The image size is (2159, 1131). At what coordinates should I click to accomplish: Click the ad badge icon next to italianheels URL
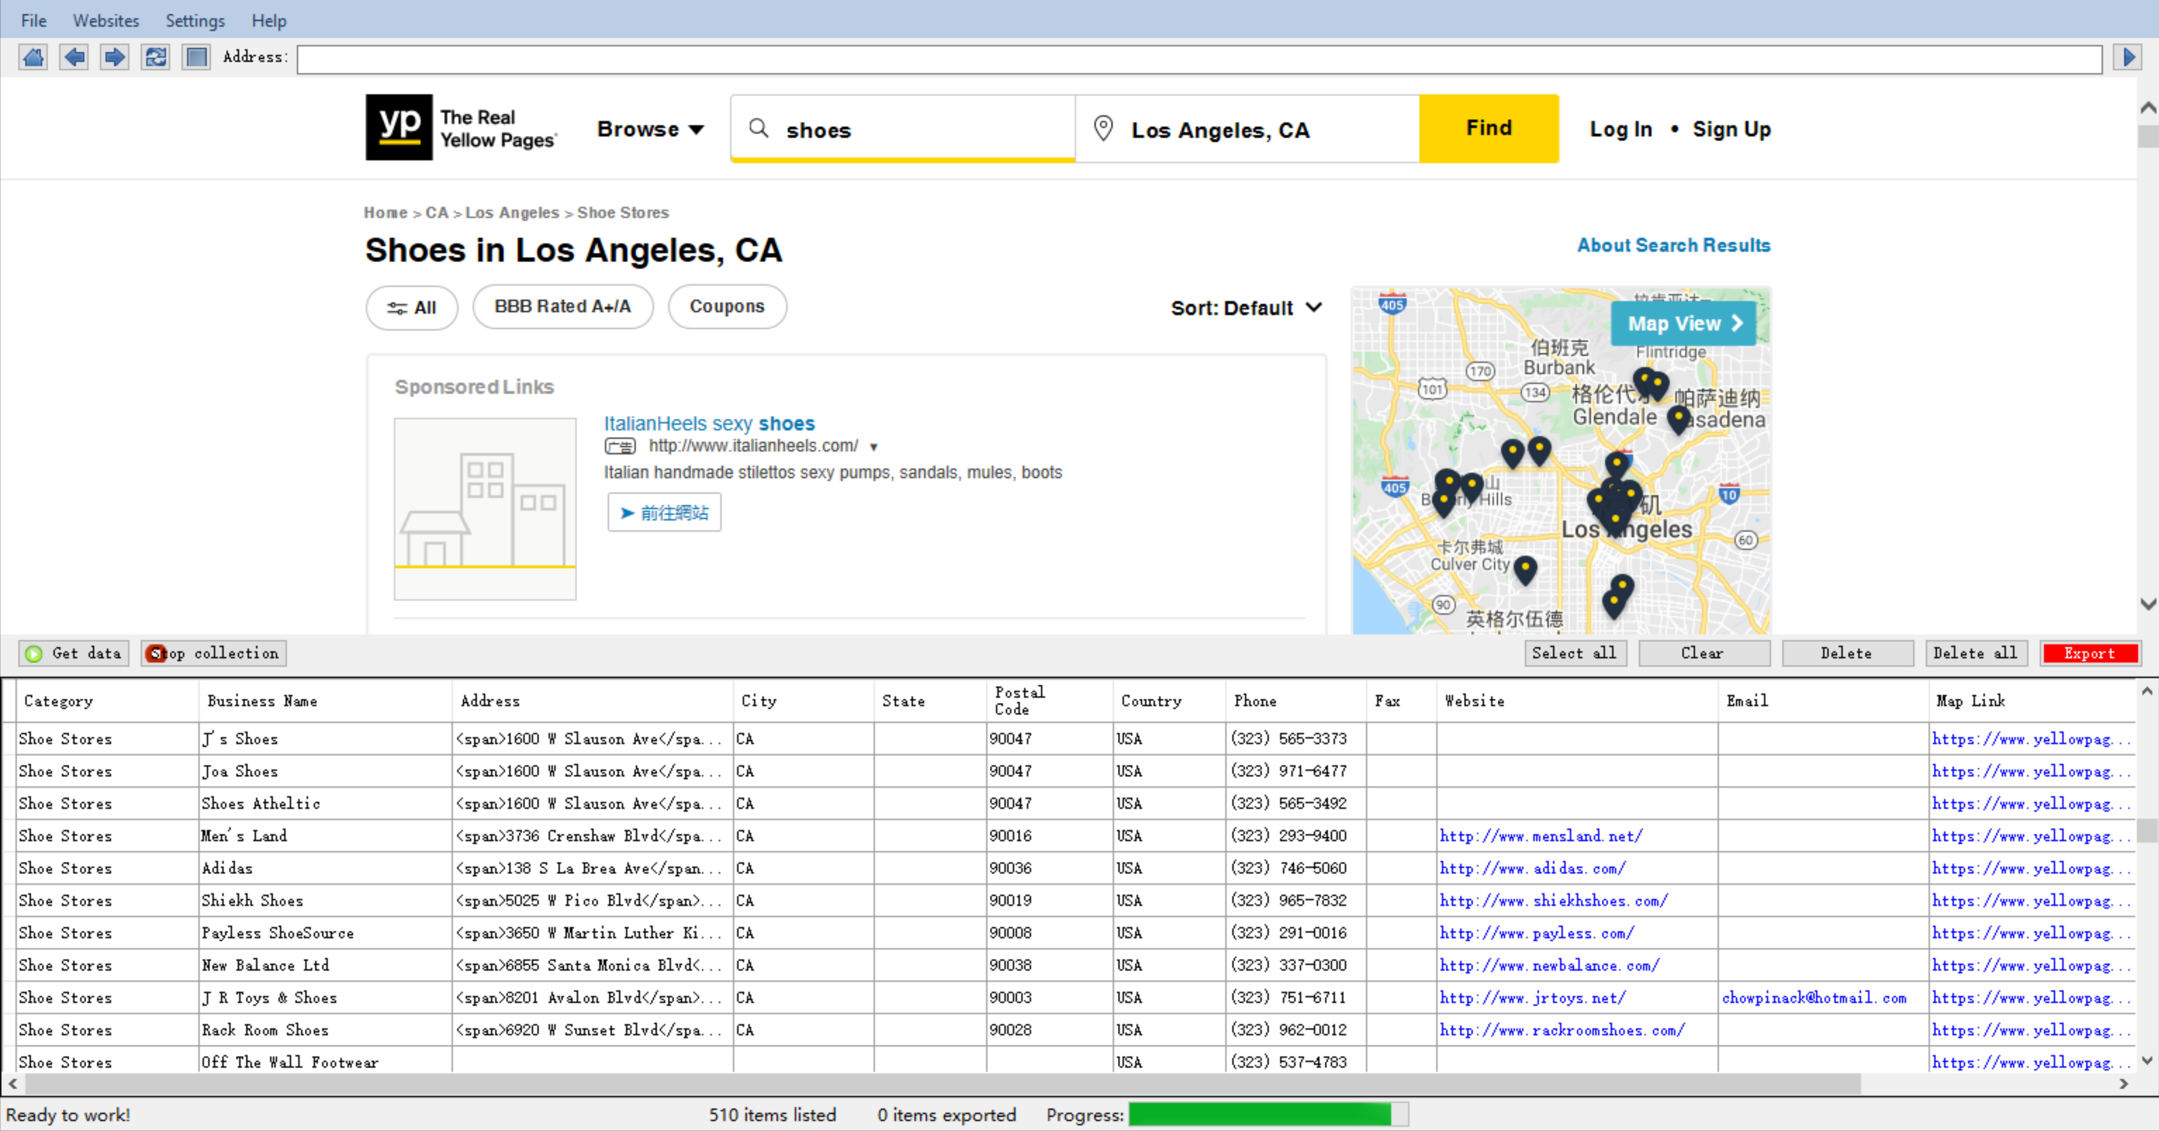coord(620,446)
